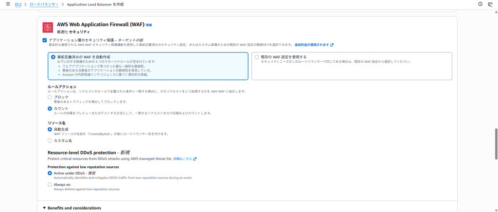Choose the ブロック rule action
Viewport: 498px width, 212px height.
coord(50,97)
